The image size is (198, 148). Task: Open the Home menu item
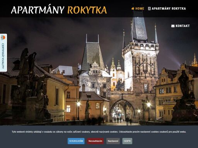pos(138,8)
